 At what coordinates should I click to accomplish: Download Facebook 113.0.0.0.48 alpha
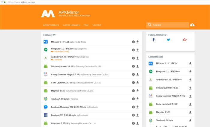tap(137, 115)
